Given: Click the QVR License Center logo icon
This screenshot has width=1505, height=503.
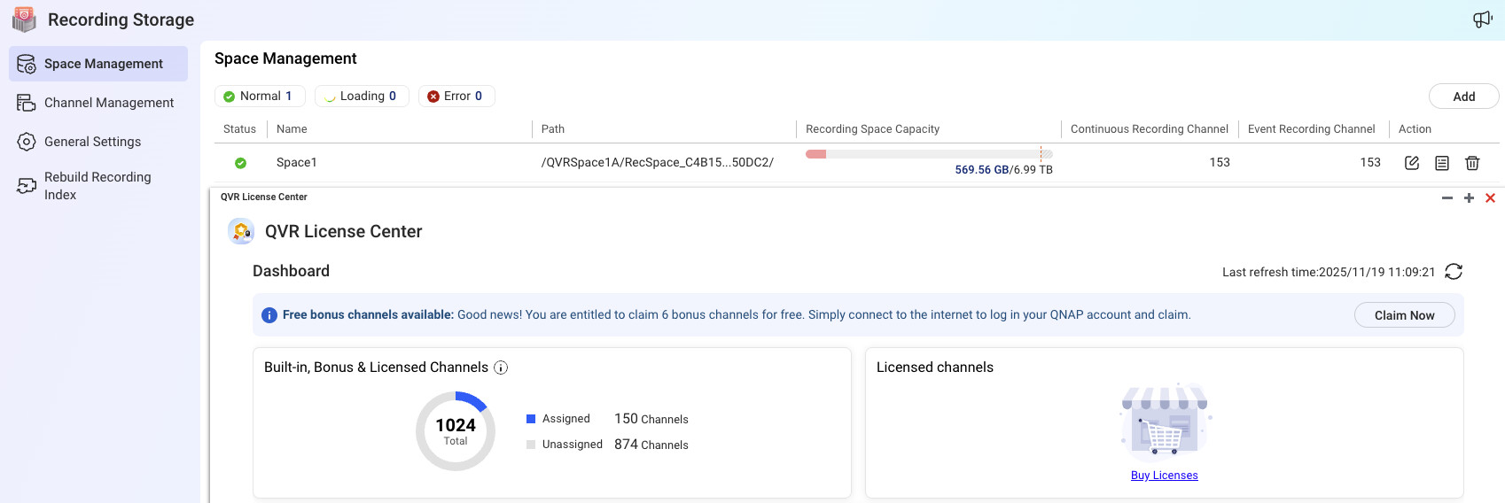Looking at the screenshot, I should coord(241,231).
